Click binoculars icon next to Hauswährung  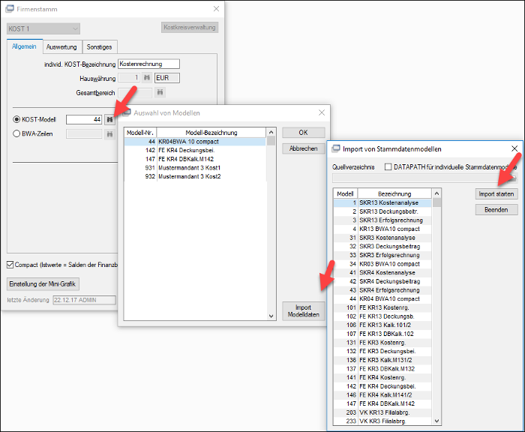click(147, 78)
